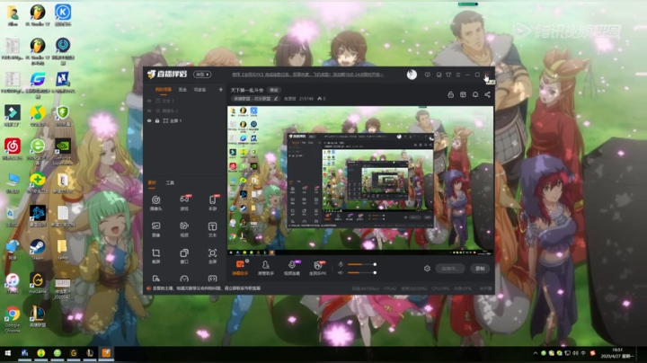The width and height of the screenshot is (647, 363).
Task: Toggle lock on 全屏 1 source
Action: tap(156, 121)
